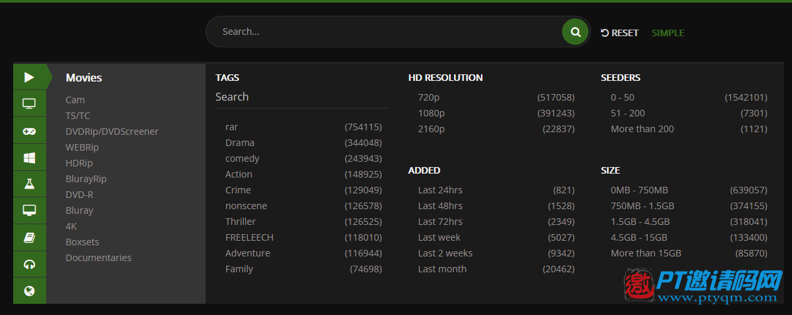Open the headphones music category icon
792x315 pixels.
[29, 264]
